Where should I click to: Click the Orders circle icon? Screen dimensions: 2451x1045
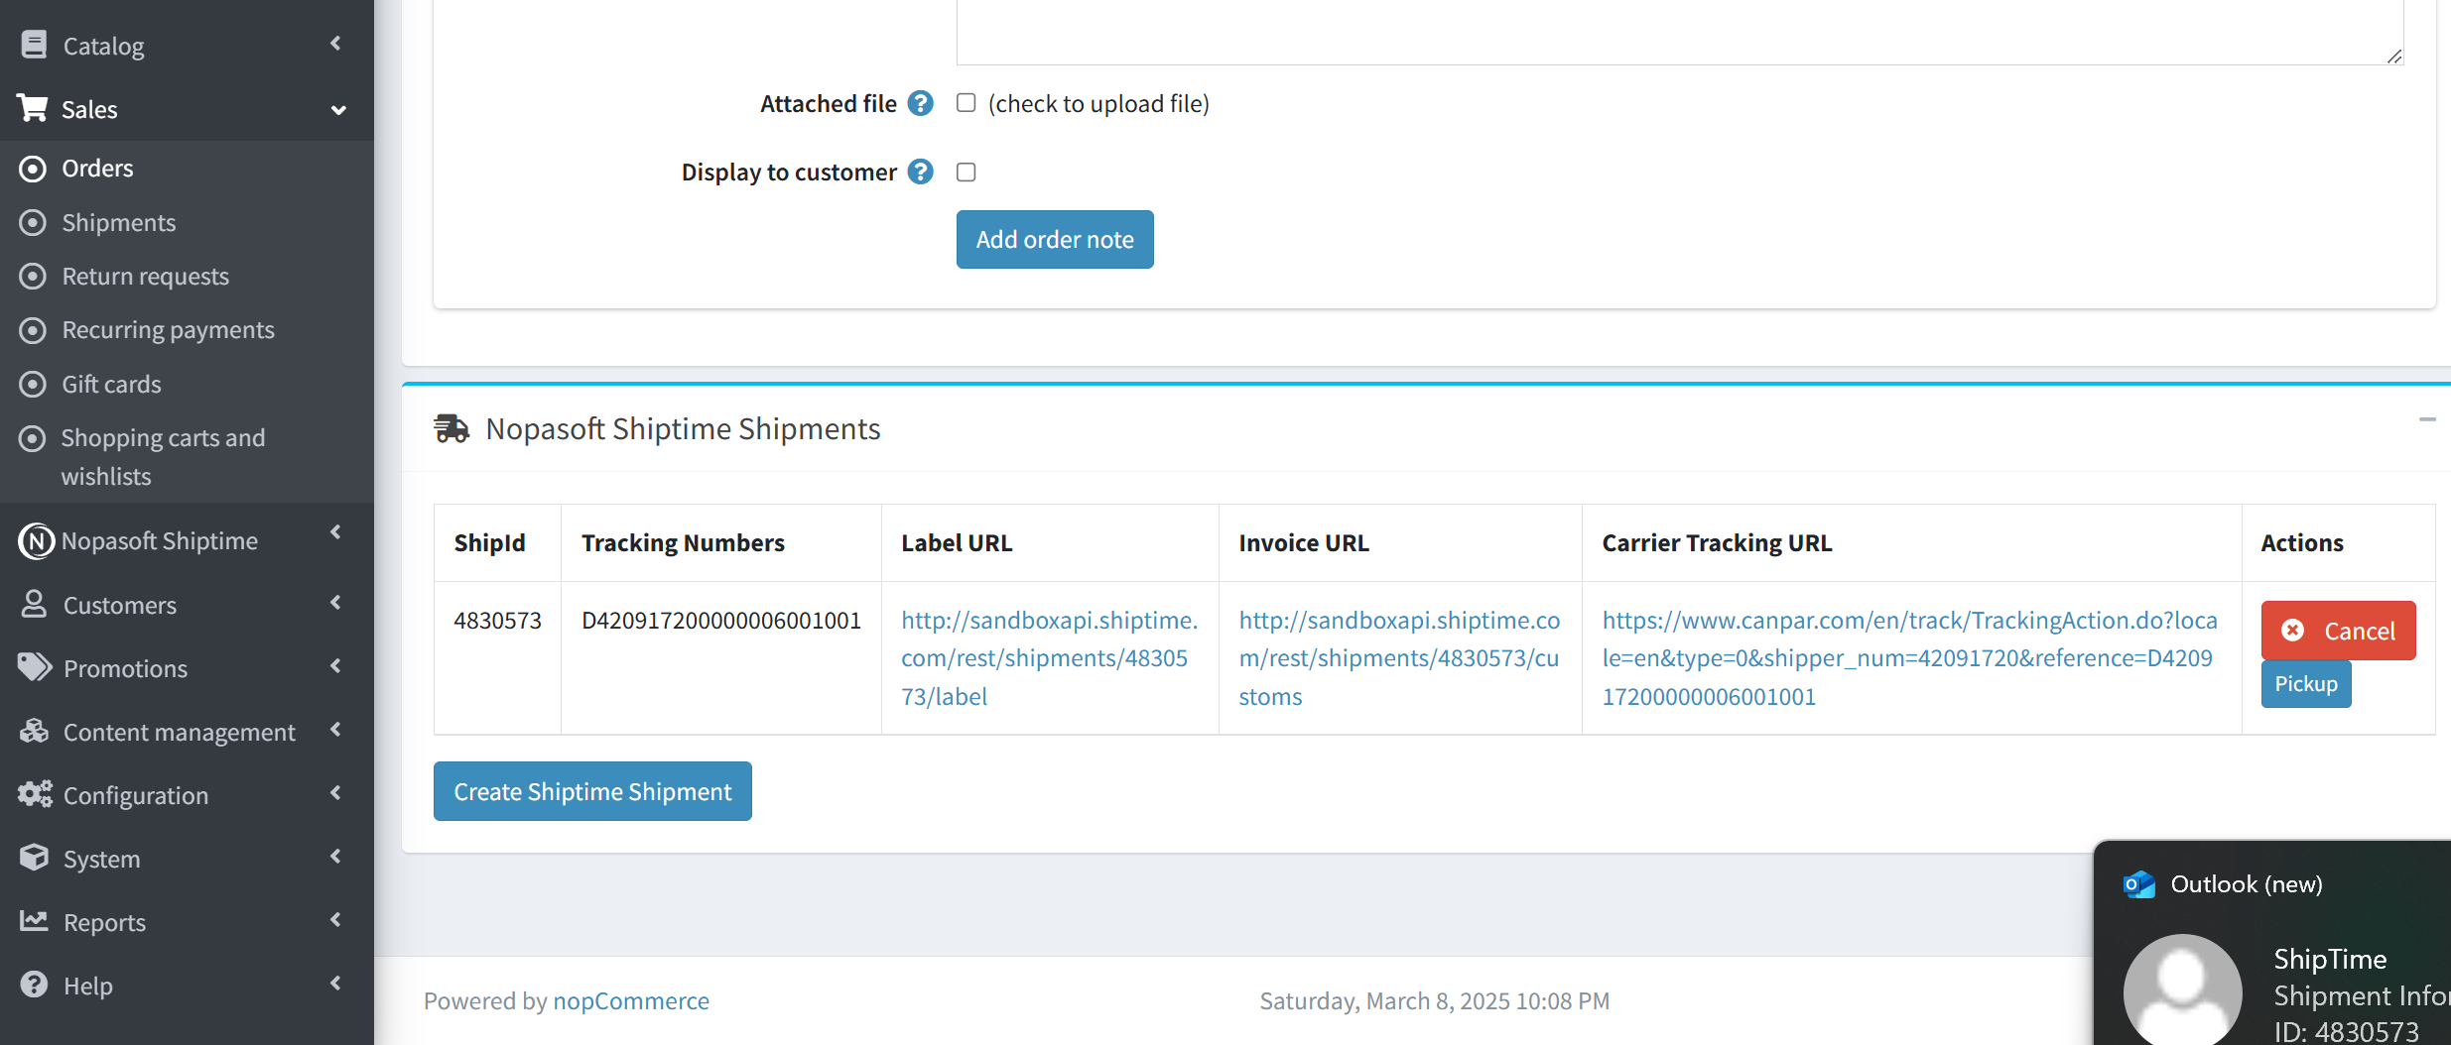pyautogui.click(x=33, y=169)
